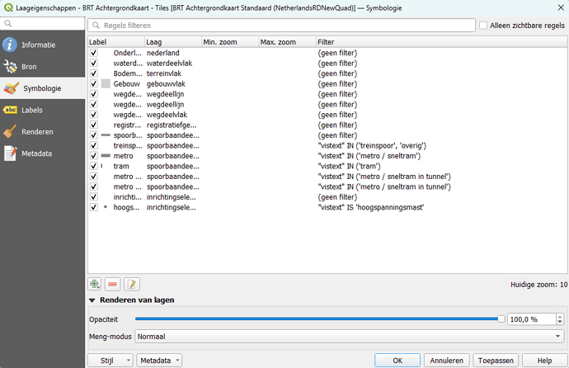Image resolution: width=569 pixels, height=368 pixels.
Task: Click the opacity spinbox down arrow
Action: [x=560, y=322]
